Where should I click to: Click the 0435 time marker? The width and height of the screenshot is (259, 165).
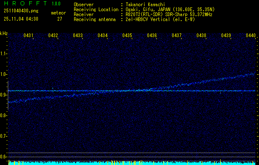point(127,36)
